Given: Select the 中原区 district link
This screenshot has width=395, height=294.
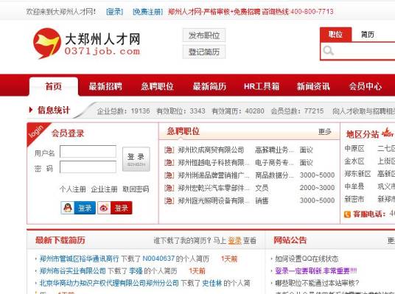Looking at the screenshot, I should point(354,148).
